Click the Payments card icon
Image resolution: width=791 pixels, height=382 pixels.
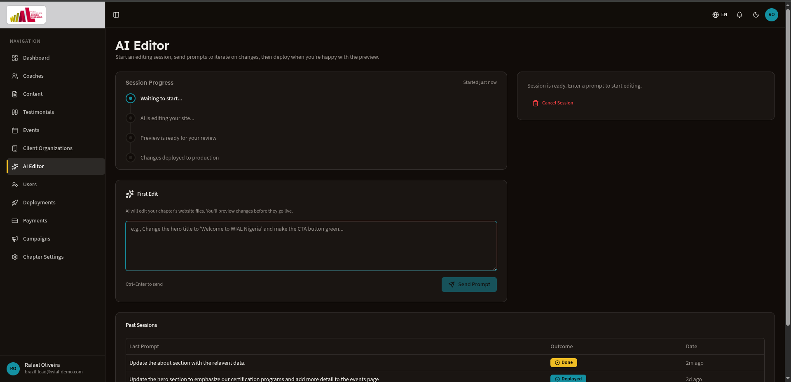pyautogui.click(x=15, y=221)
